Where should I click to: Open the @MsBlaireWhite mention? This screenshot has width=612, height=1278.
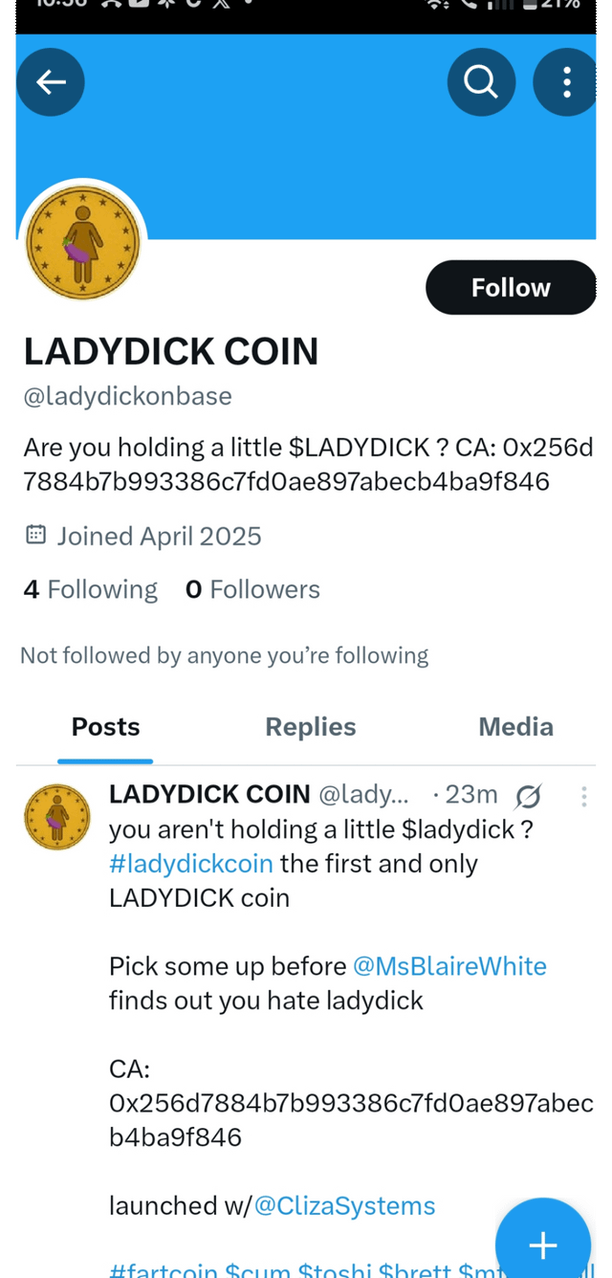(449, 966)
